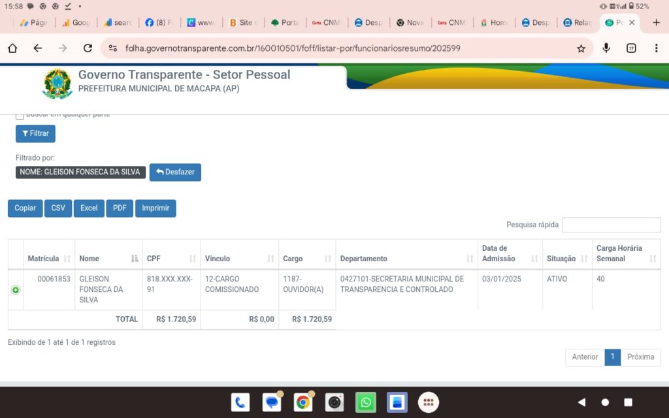Image resolution: width=669 pixels, height=418 pixels.
Task: Tap the browser home icon
Action: click(x=12, y=48)
